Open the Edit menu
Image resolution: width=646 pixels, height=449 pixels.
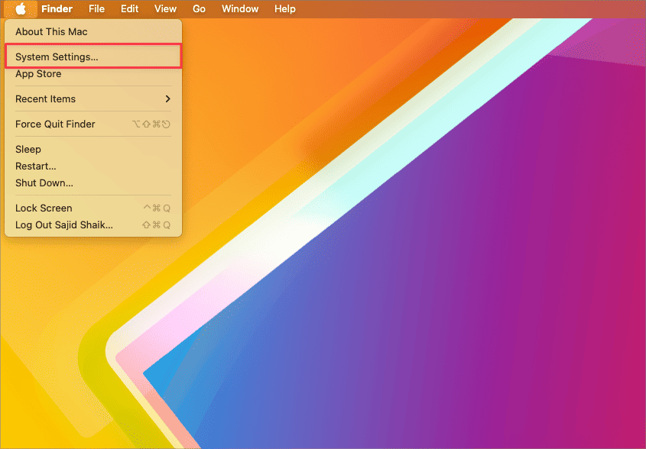[x=130, y=9]
